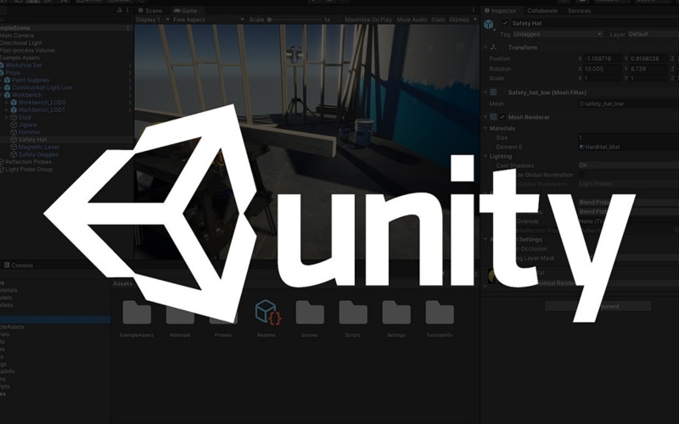Click the Mesh Renderer component icon
The image size is (679, 424).
pos(493,117)
